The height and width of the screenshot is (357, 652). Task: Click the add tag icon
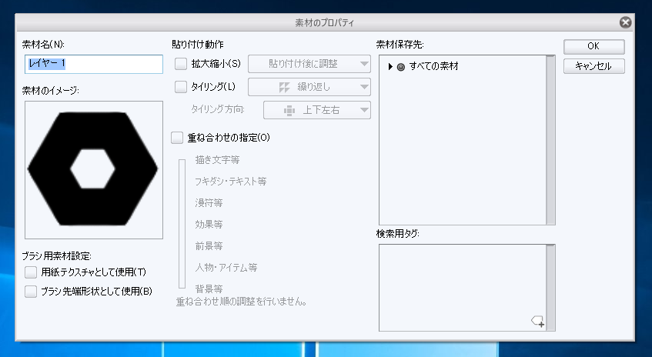tap(537, 322)
